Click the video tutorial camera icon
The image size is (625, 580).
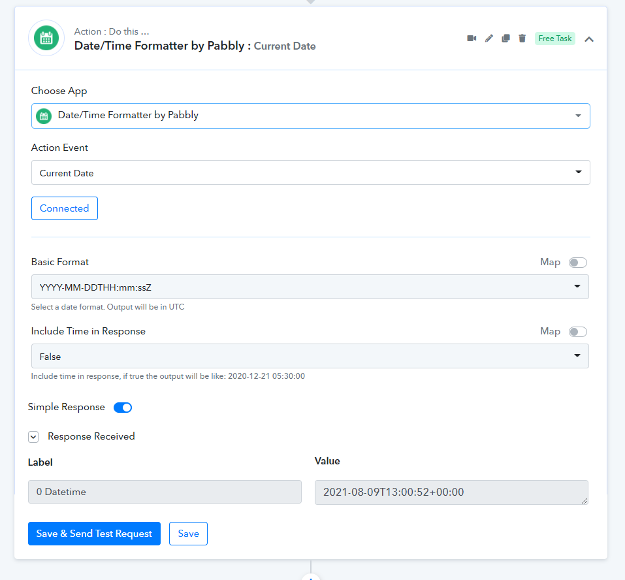(472, 39)
